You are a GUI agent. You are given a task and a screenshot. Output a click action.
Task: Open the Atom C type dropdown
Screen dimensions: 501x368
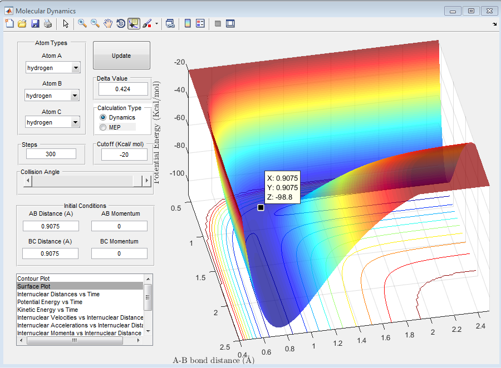[75, 122]
